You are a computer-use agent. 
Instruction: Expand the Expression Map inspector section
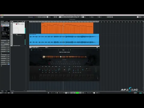(x=5, y=55)
